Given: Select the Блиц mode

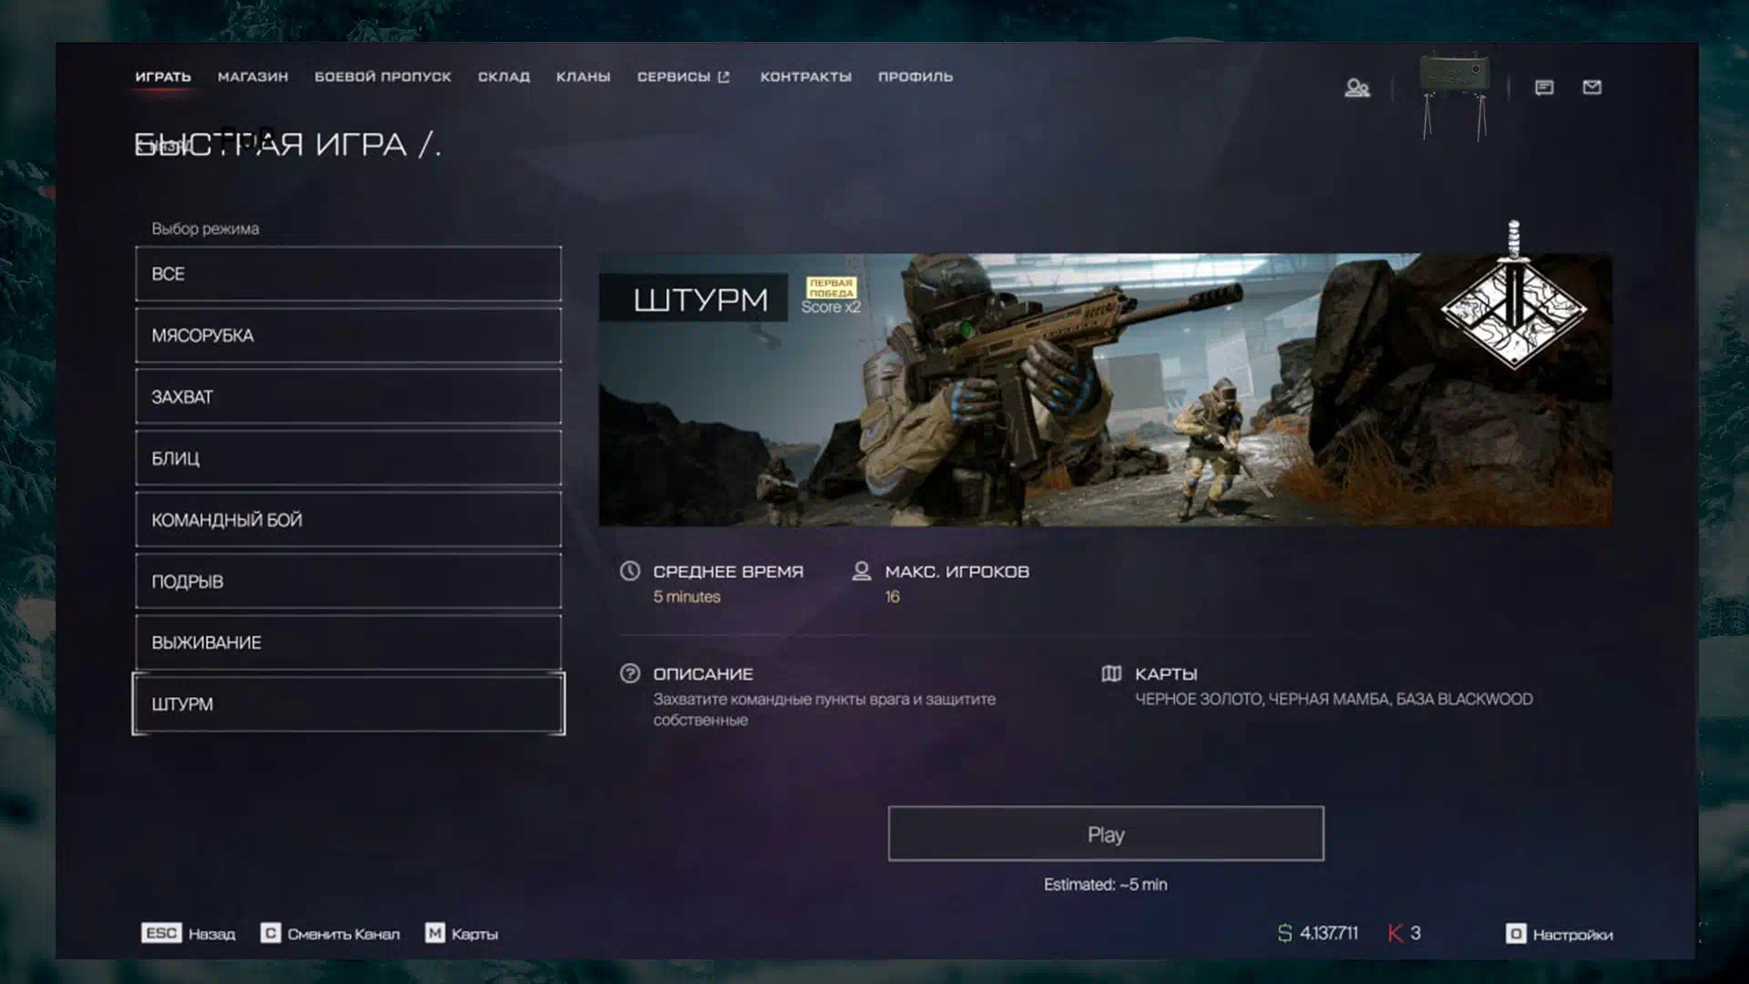Looking at the screenshot, I should point(348,458).
